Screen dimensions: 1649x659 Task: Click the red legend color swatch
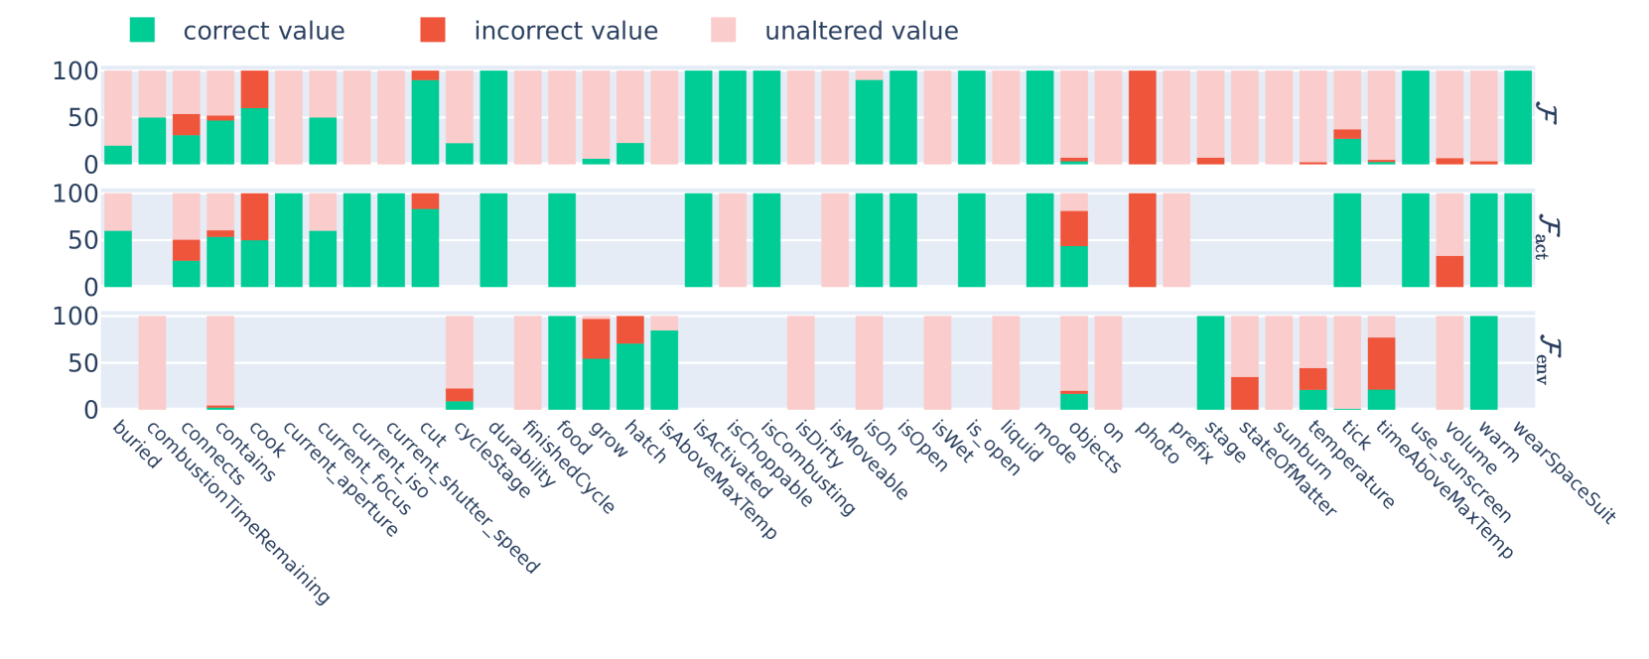433,31
